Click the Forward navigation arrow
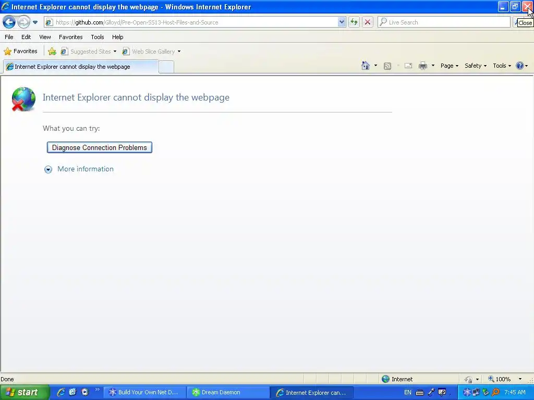Screen dimensions: 534x400 [x=23, y=22]
